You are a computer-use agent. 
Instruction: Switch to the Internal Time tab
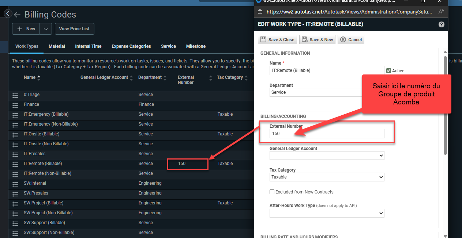click(x=88, y=46)
